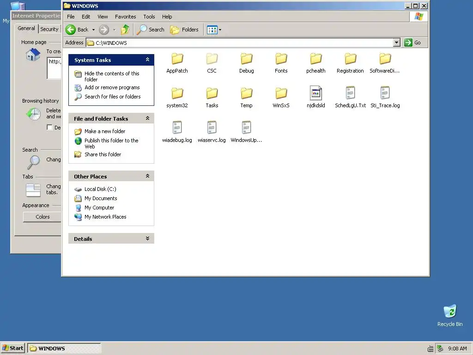
Task: Click Make a new folder link
Action: point(105,131)
